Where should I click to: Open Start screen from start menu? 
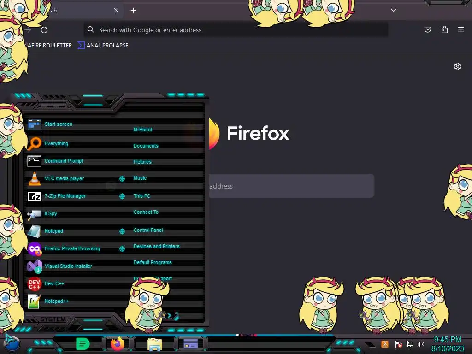tap(50, 124)
